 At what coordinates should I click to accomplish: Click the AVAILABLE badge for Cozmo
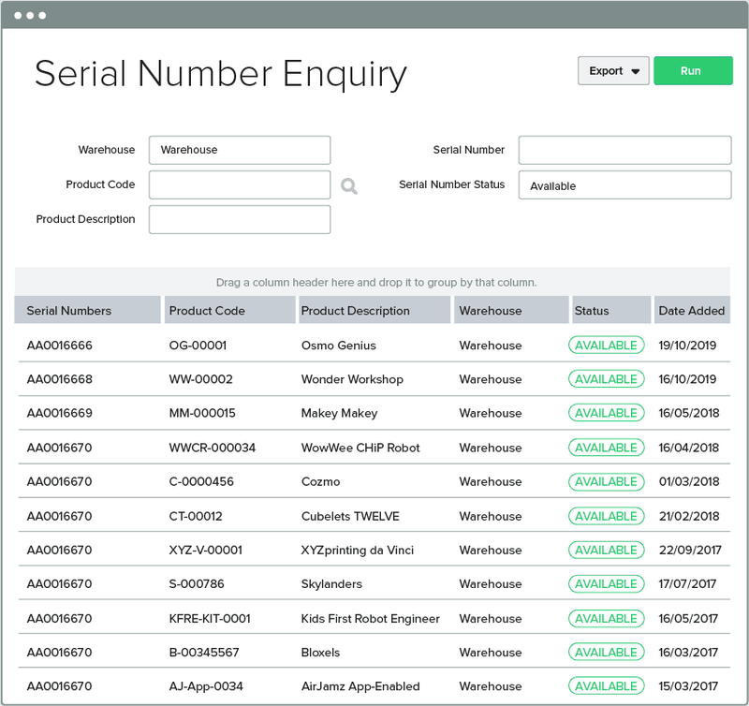coord(606,481)
